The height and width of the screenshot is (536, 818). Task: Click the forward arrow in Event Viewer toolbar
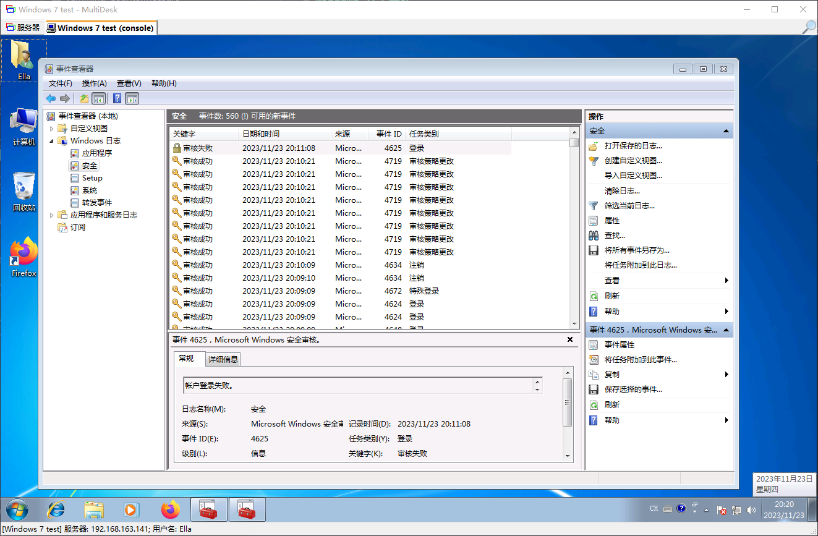(x=65, y=98)
